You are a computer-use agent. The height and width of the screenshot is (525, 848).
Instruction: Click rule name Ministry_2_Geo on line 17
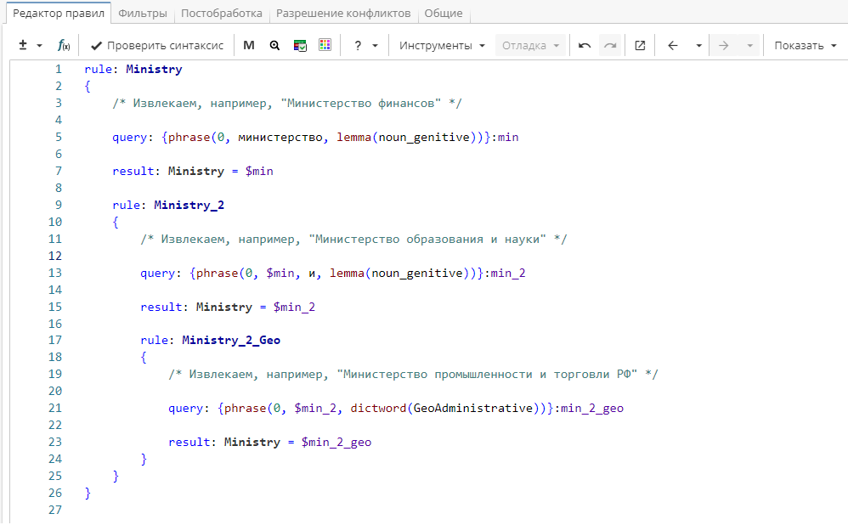pyautogui.click(x=231, y=341)
